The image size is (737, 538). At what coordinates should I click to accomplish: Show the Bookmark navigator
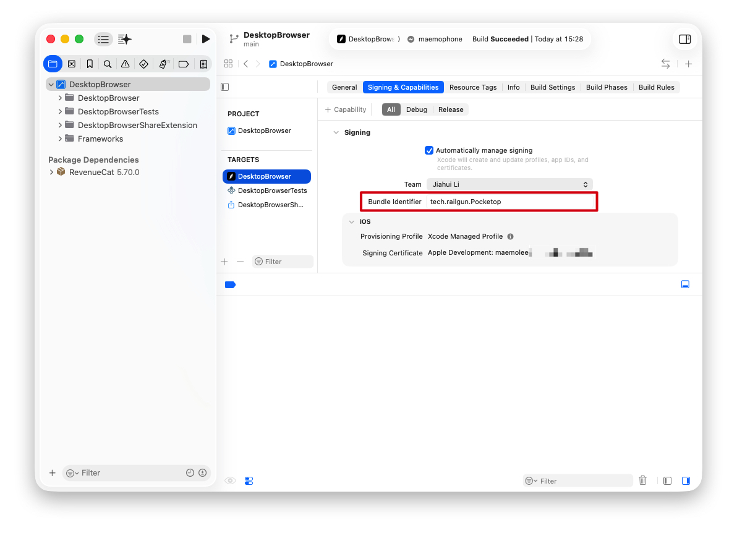click(90, 64)
